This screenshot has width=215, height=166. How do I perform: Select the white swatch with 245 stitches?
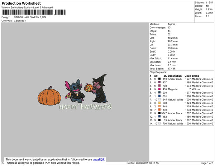coord(159,99)
